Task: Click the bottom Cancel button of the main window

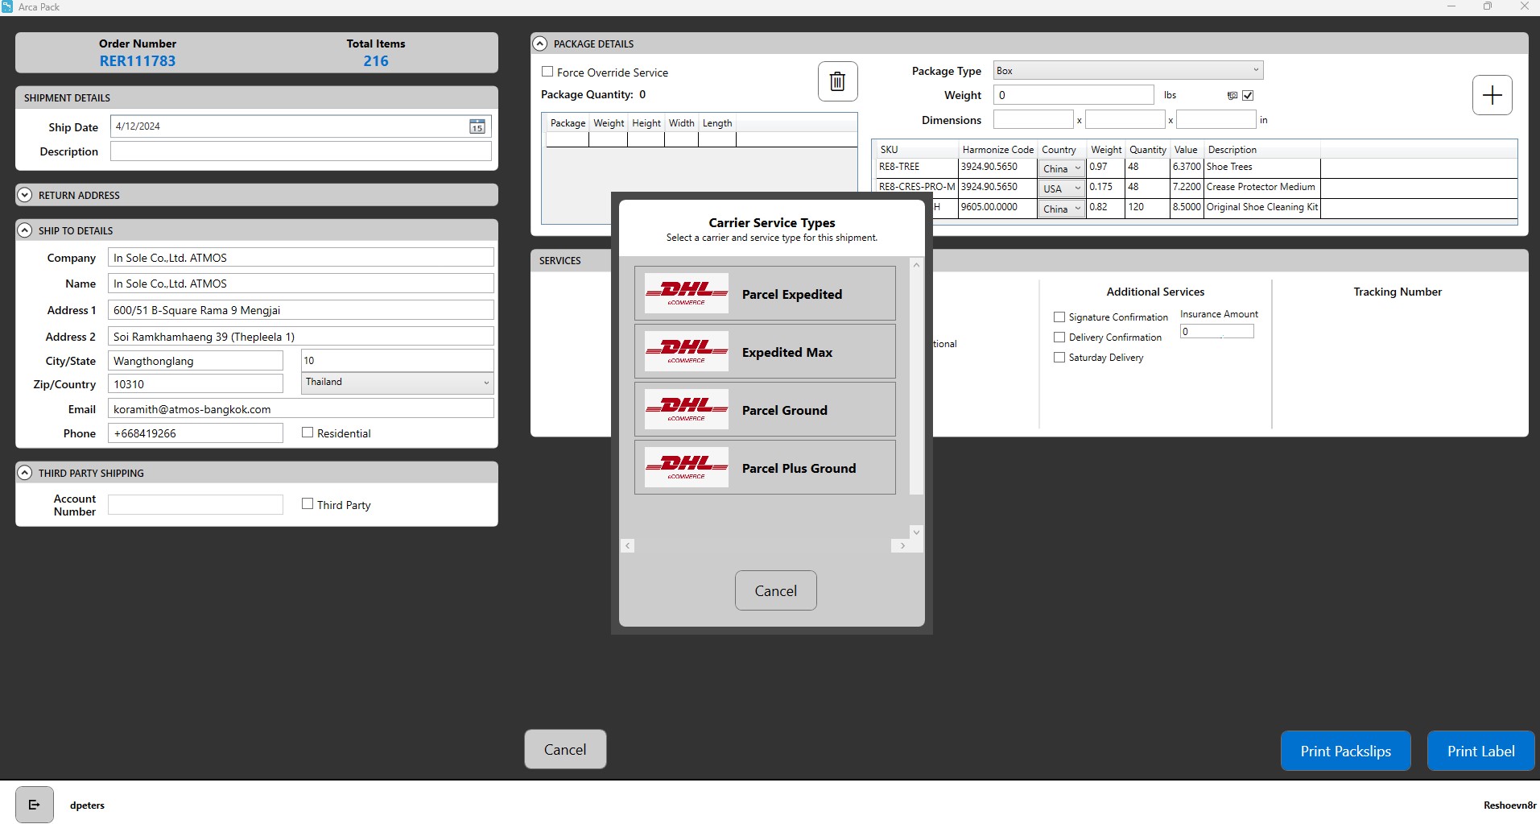Action: (565, 749)
